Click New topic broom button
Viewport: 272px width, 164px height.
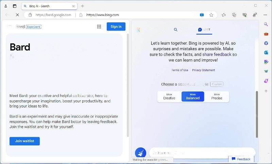pyautogui.click(x=140, y=153)
